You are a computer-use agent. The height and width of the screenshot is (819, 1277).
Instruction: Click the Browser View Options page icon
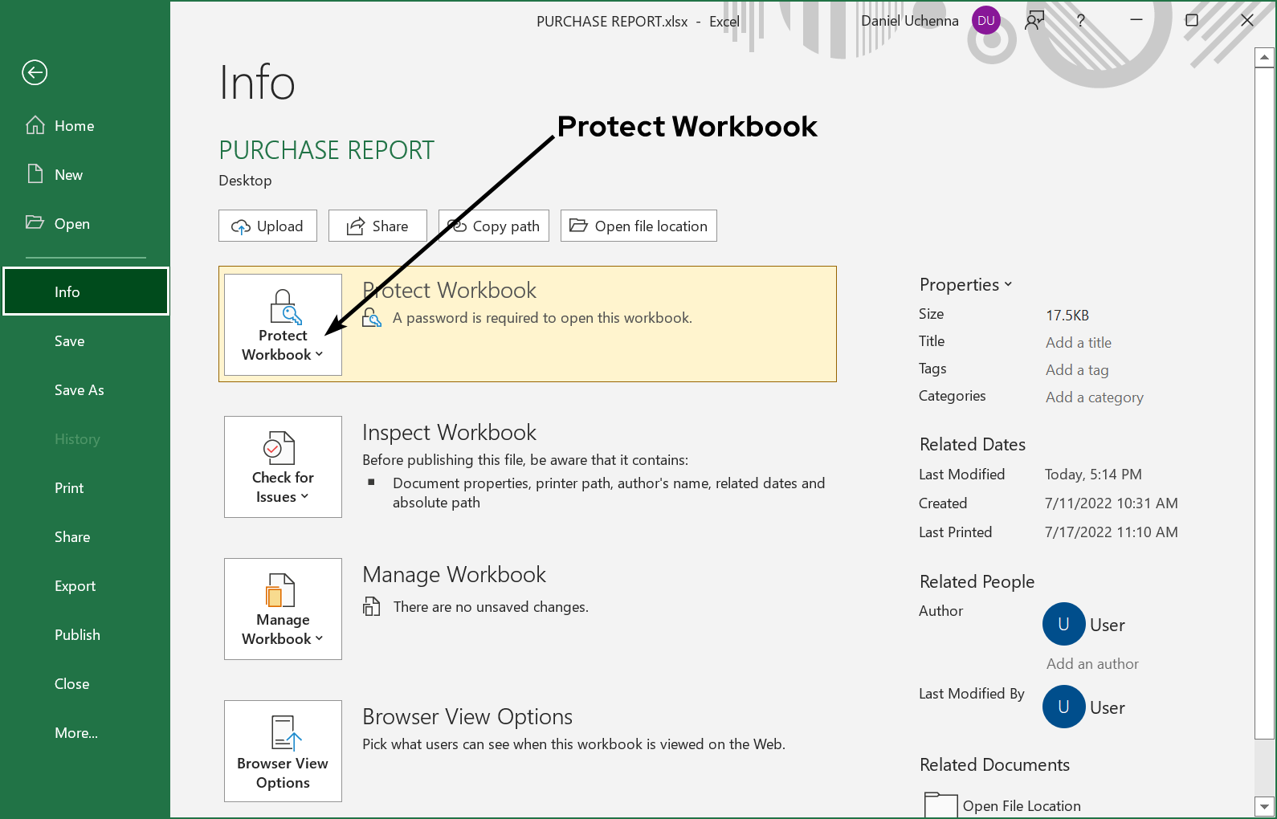286,733
